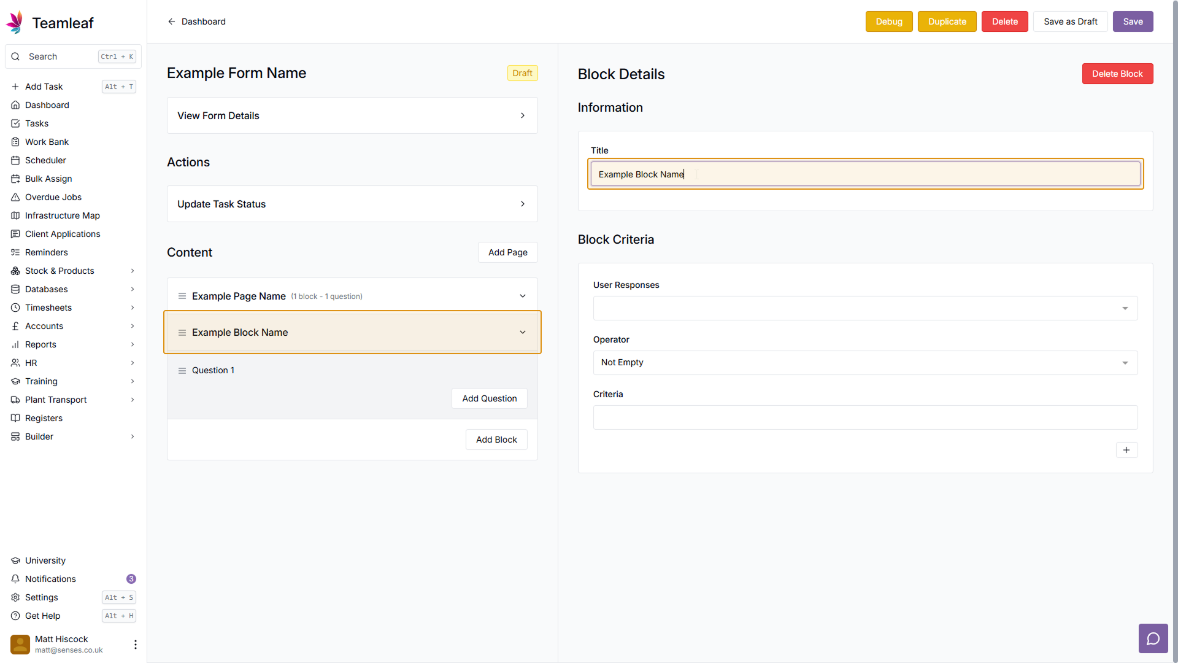1178x663 pixels.
Task: Click the Teamleaf logo
Action: pyautogui.click(x=15, y=23)
